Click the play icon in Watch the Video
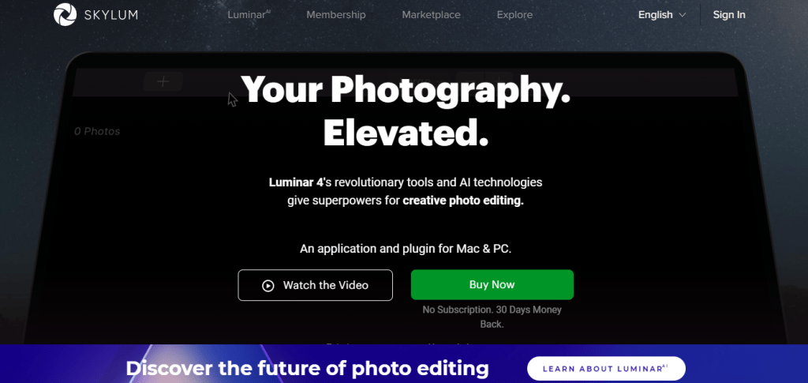Image resolution: width=808 pixels, height=383 pixels. coord(268,286)
